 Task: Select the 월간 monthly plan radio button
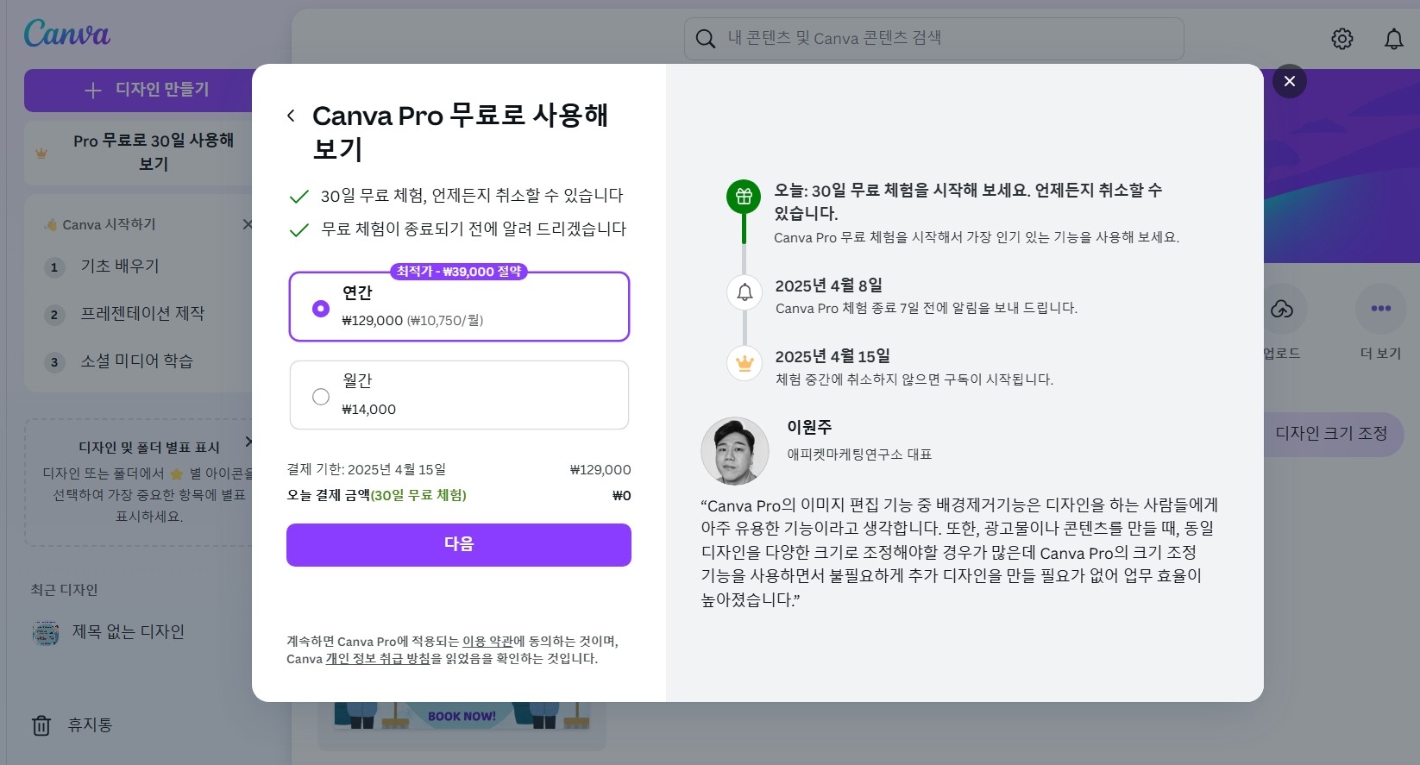[321, 397]
